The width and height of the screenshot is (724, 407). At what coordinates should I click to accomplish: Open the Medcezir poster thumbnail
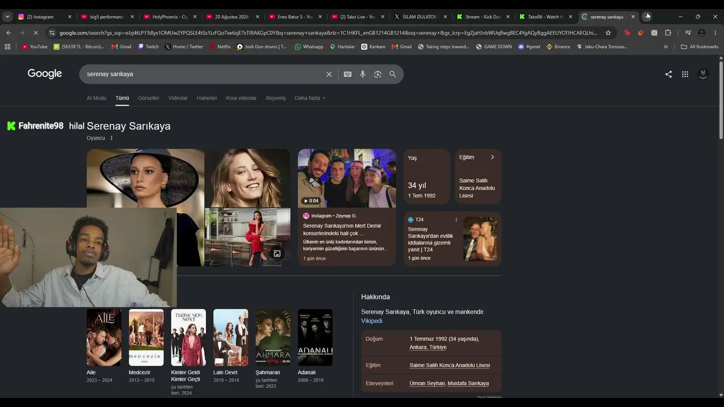(146, 337)
